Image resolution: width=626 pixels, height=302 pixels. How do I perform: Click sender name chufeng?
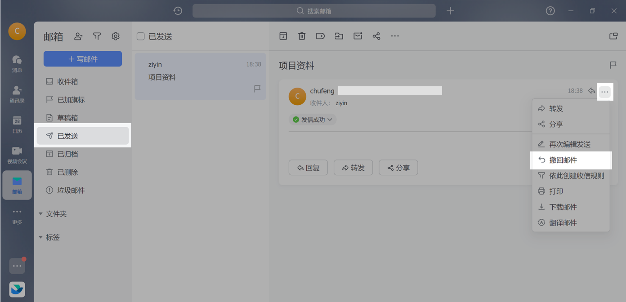322,91
